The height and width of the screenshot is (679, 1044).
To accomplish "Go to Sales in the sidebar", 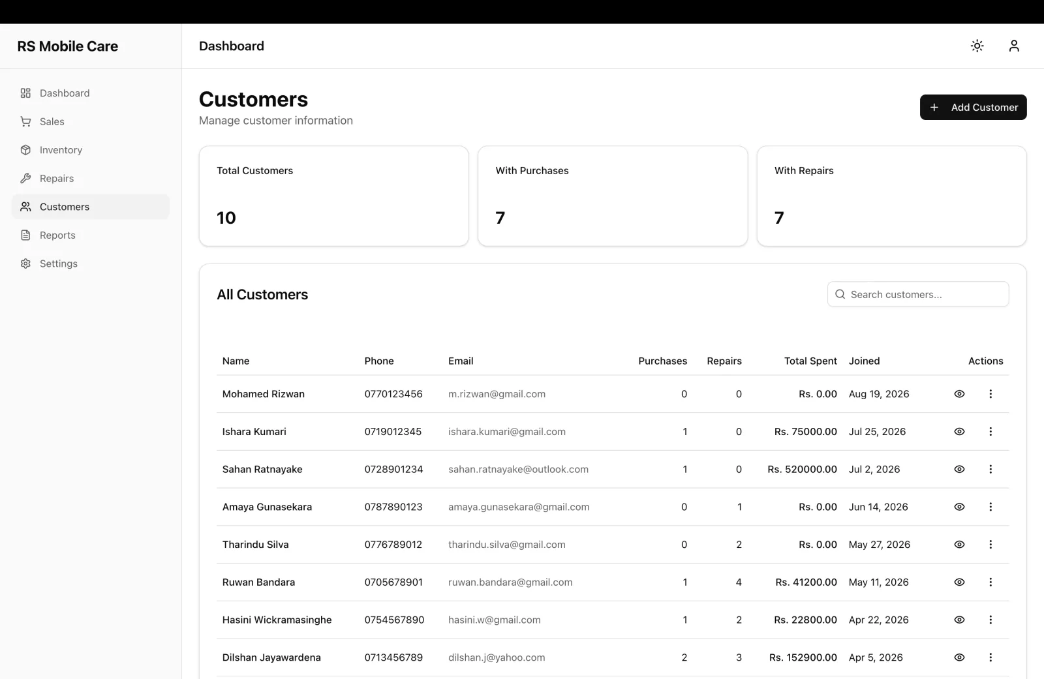I will tap(91, 121).
